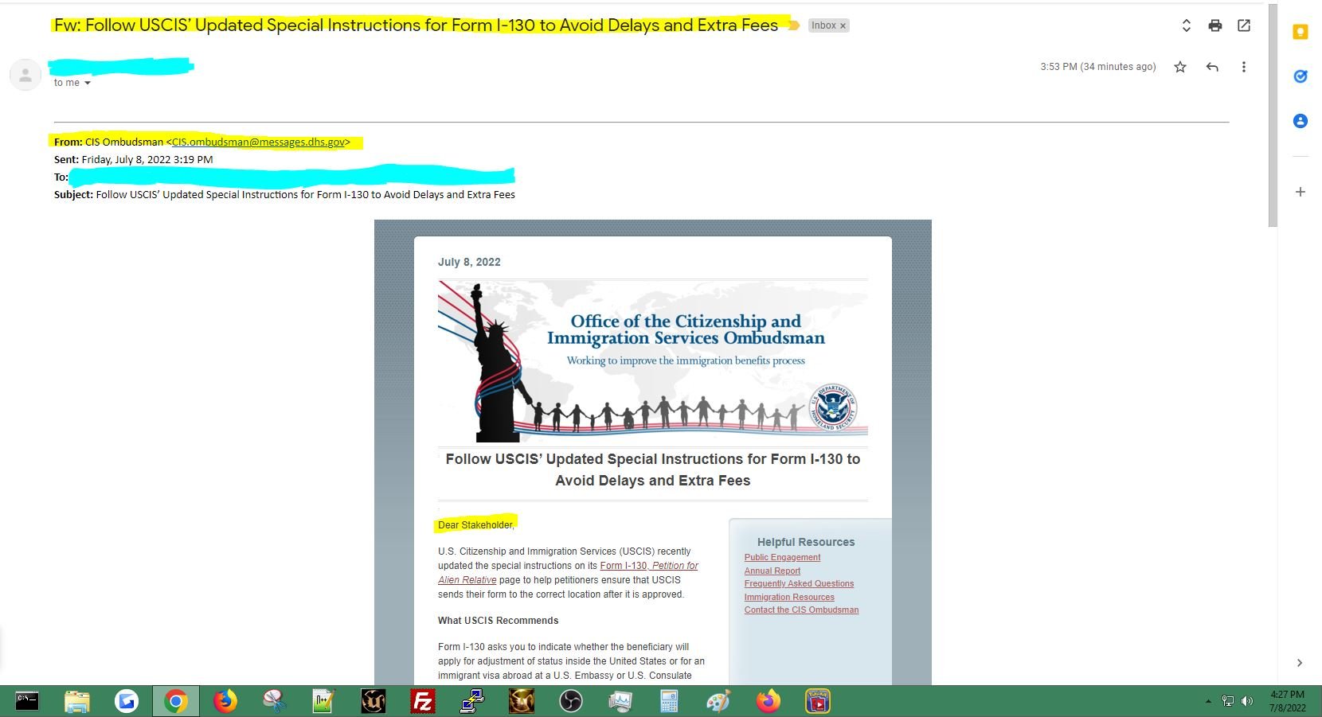This screenshot has height=717, width=1322.
Task: Click the reply arrow icon
Action: [1212, 67]
